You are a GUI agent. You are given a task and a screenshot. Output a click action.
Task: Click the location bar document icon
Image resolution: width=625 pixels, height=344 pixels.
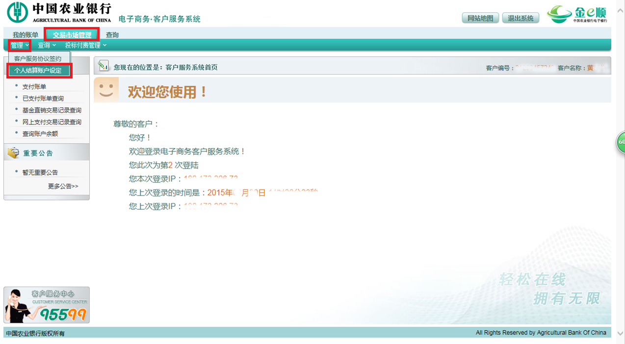pyautogui.click(x=103, y=66)
